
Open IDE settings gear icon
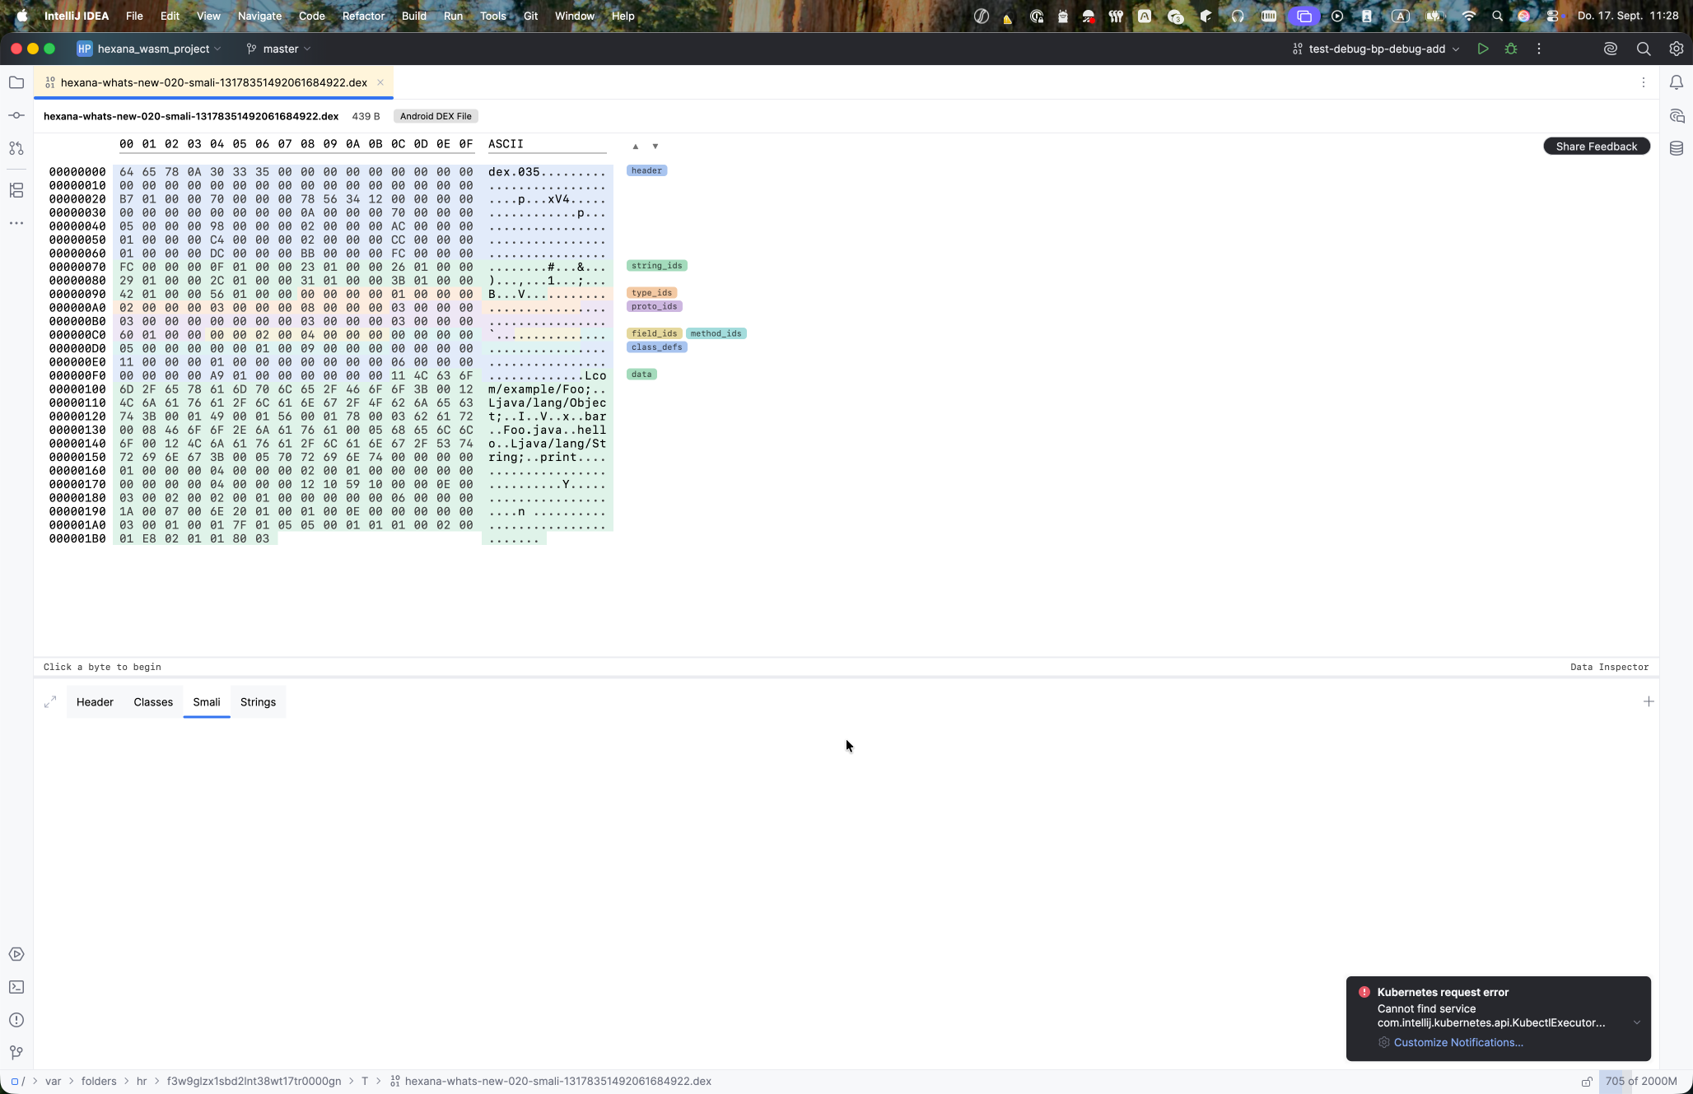tap(1677, 49)
